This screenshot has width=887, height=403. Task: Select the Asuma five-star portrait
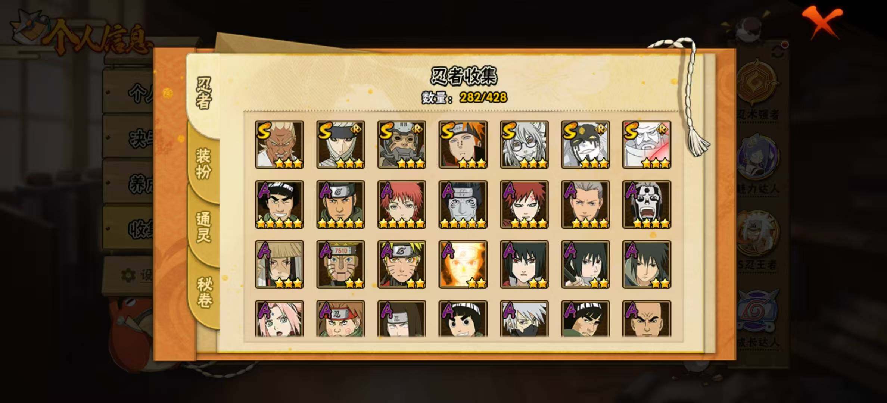point(340,204)
